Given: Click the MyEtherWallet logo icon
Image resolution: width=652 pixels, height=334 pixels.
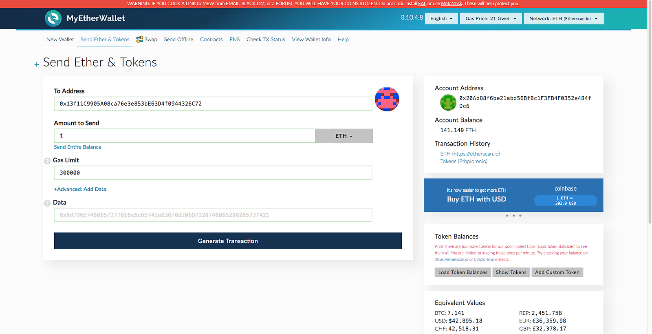Looking at the screenshot, I should click(x=53, y=18).
